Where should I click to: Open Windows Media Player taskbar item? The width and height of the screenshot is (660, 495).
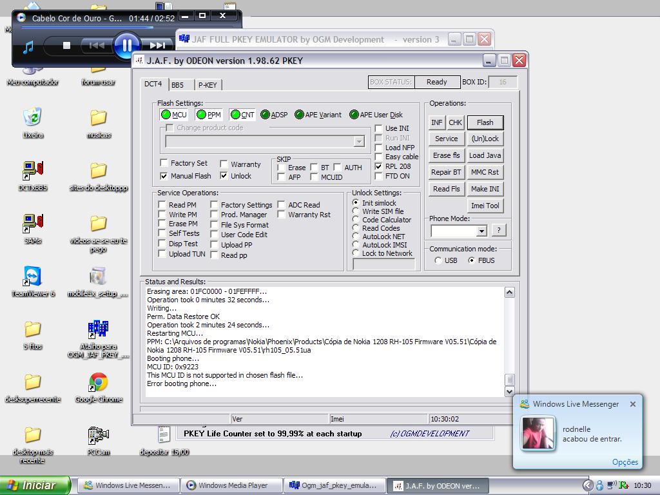tap(232, 486)
